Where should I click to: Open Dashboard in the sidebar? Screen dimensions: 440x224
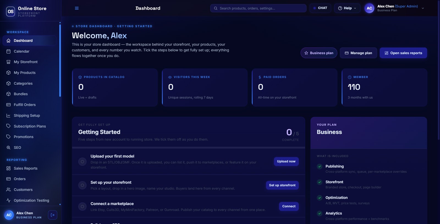[x=29, y=41]
